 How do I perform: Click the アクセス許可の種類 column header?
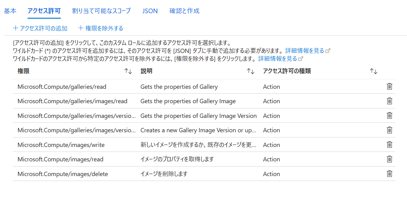tap(287, 71)
